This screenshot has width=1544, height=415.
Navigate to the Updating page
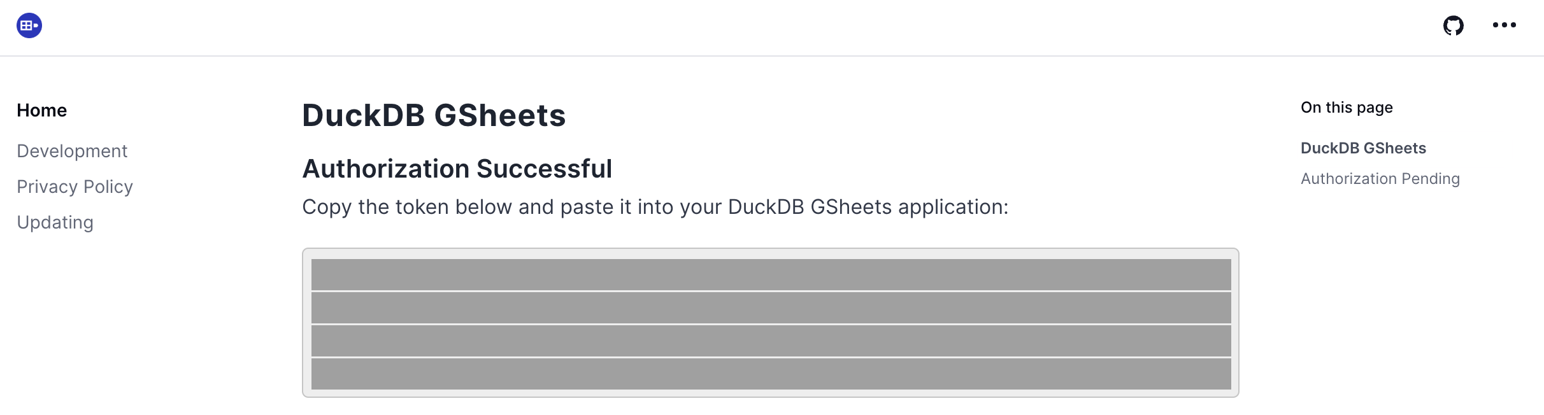(x=55, y=222)
